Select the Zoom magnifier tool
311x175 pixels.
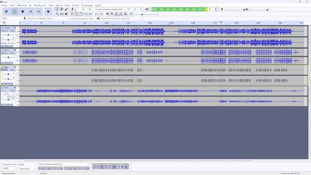[x=57, y=14]
